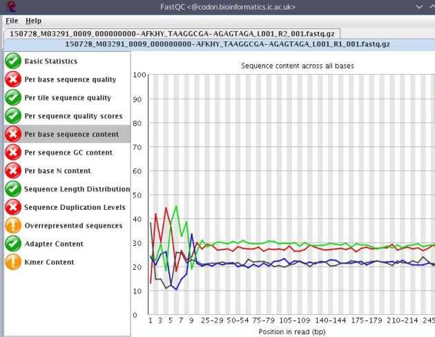
Task: Show the Per sequence quality scores module
Action: pyautogui.click(x=73, y=116)
